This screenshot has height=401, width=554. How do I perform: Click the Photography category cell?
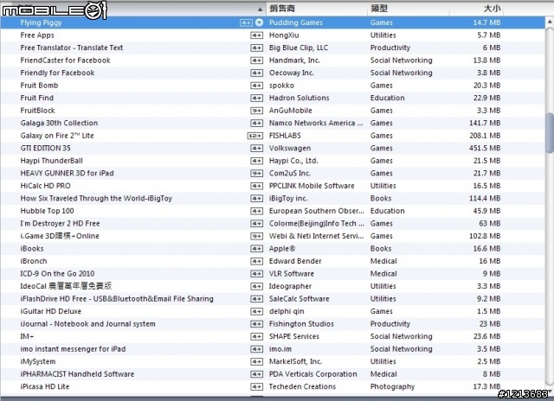[392, 387]
